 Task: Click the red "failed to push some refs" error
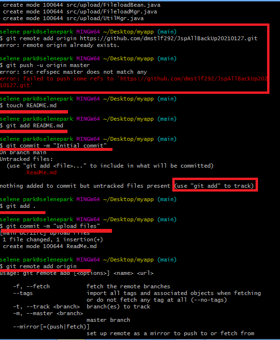coord(134,82)
